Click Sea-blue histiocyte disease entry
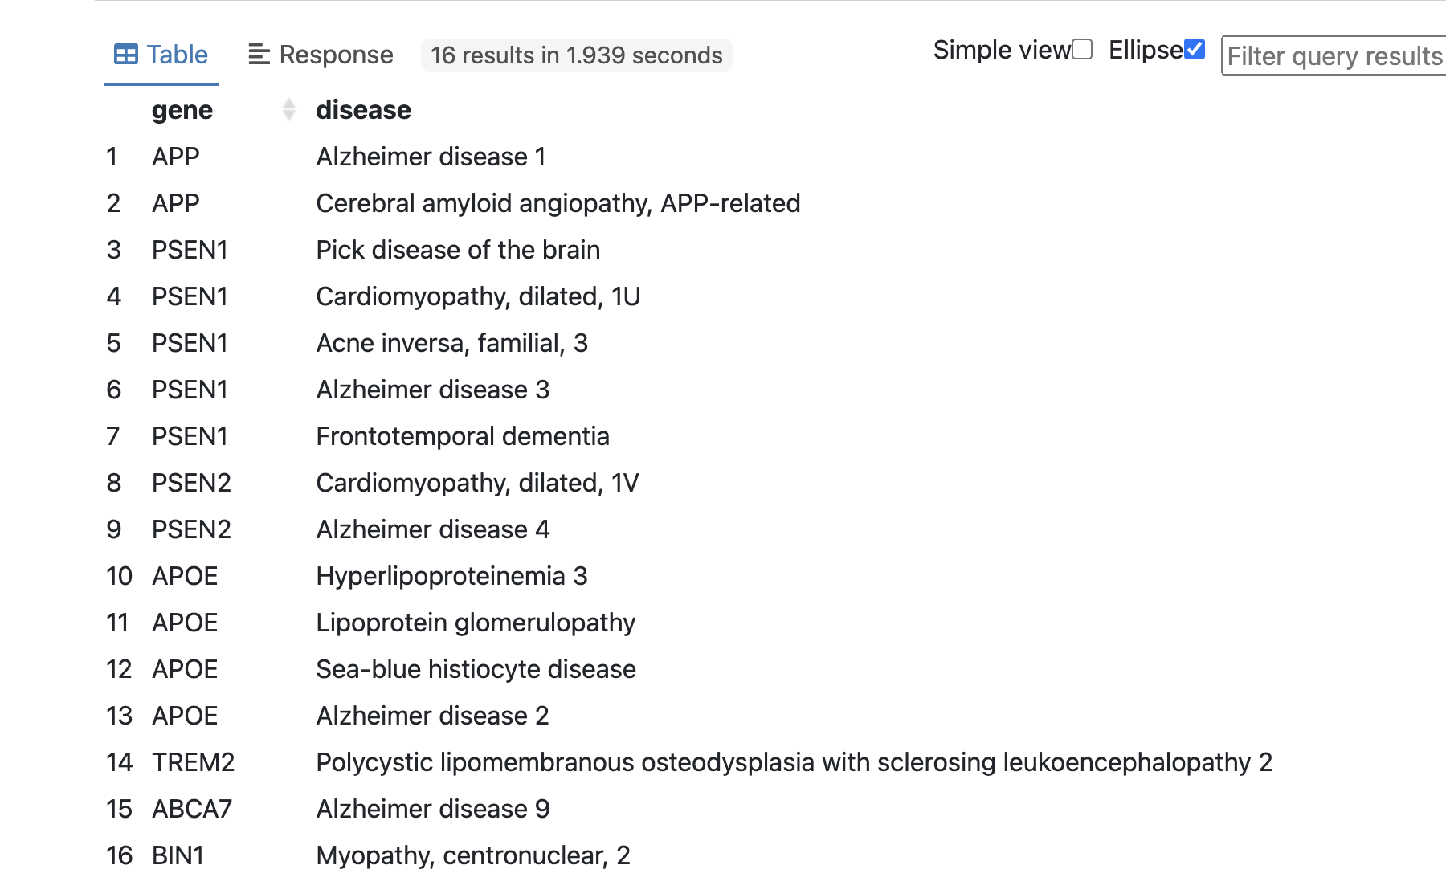Image resolution: width=1446 pixels, height=890 pixels. tap(476, 669)
